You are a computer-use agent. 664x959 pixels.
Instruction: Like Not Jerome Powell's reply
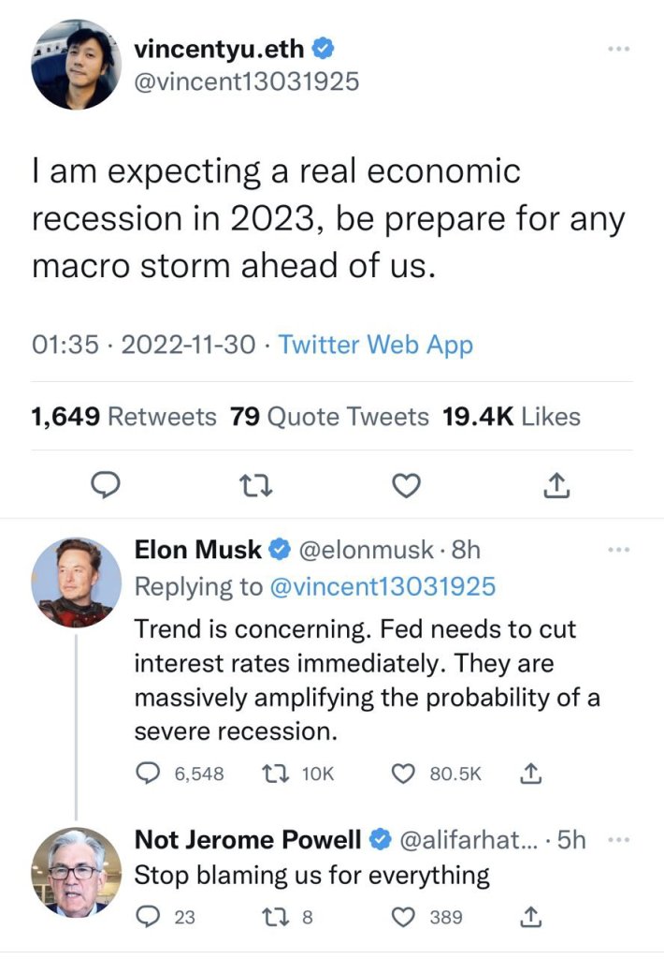[404, 917]
